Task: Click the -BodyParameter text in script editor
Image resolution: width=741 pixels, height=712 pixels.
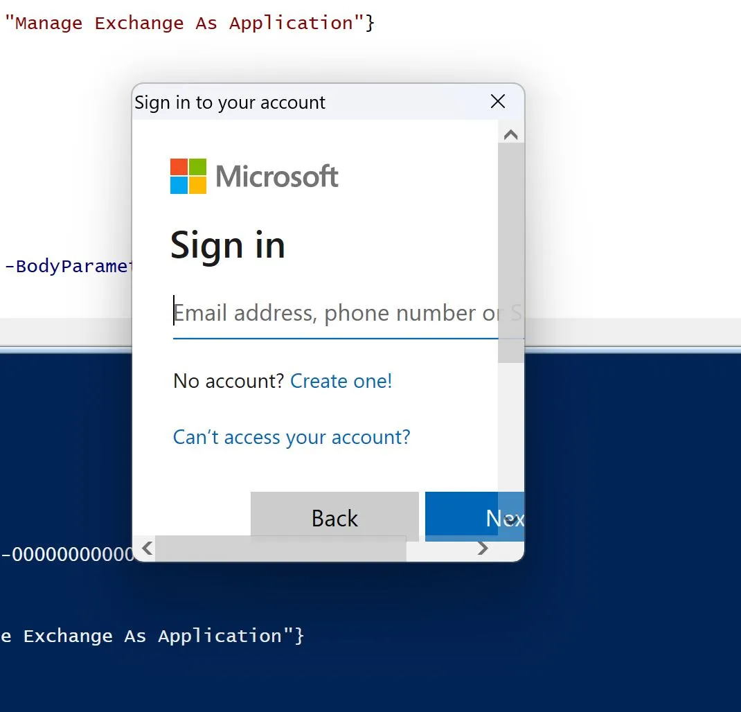Action: tap(69, 266)
